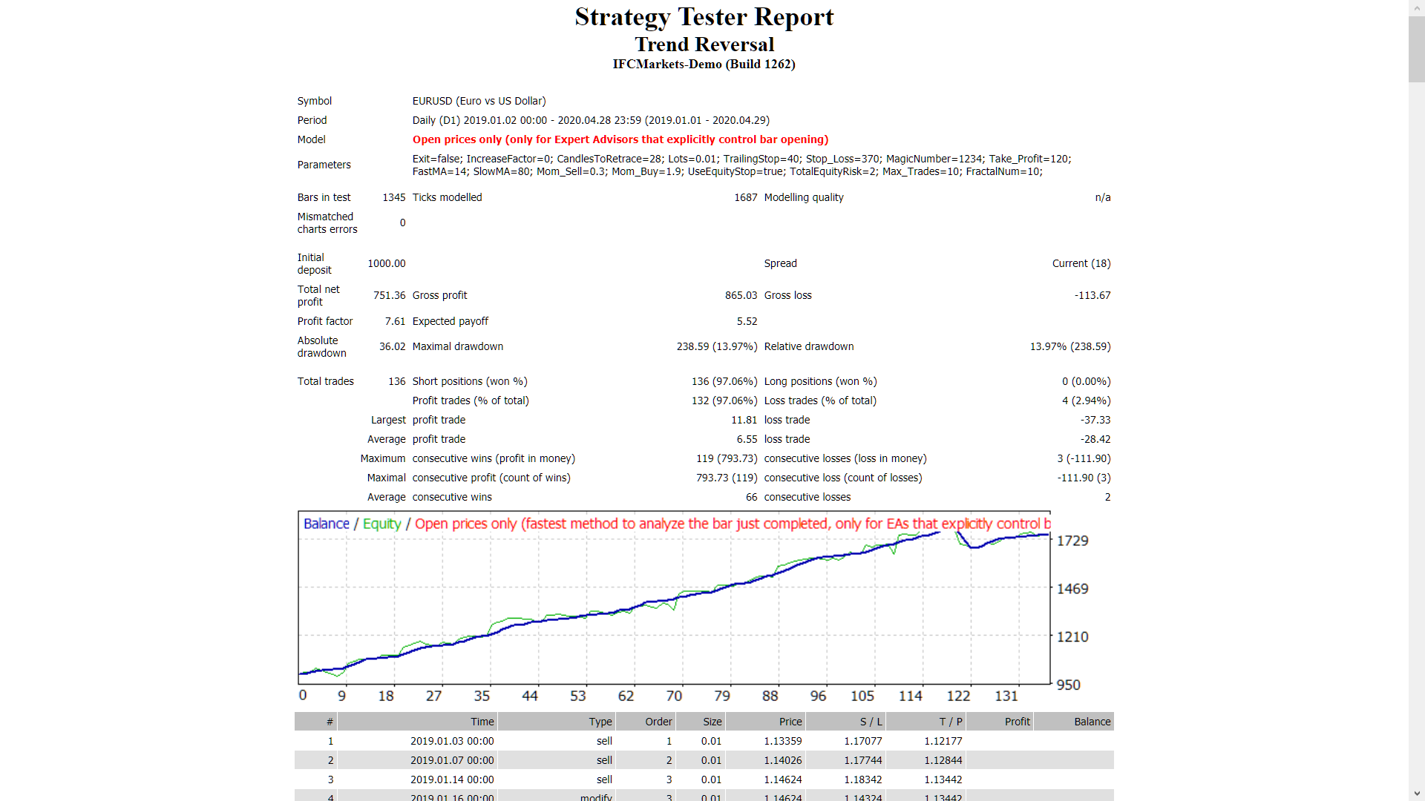Click the red Open prices only model text
Viewport: 1425px width, 801px height.
[x=620, y=139]
